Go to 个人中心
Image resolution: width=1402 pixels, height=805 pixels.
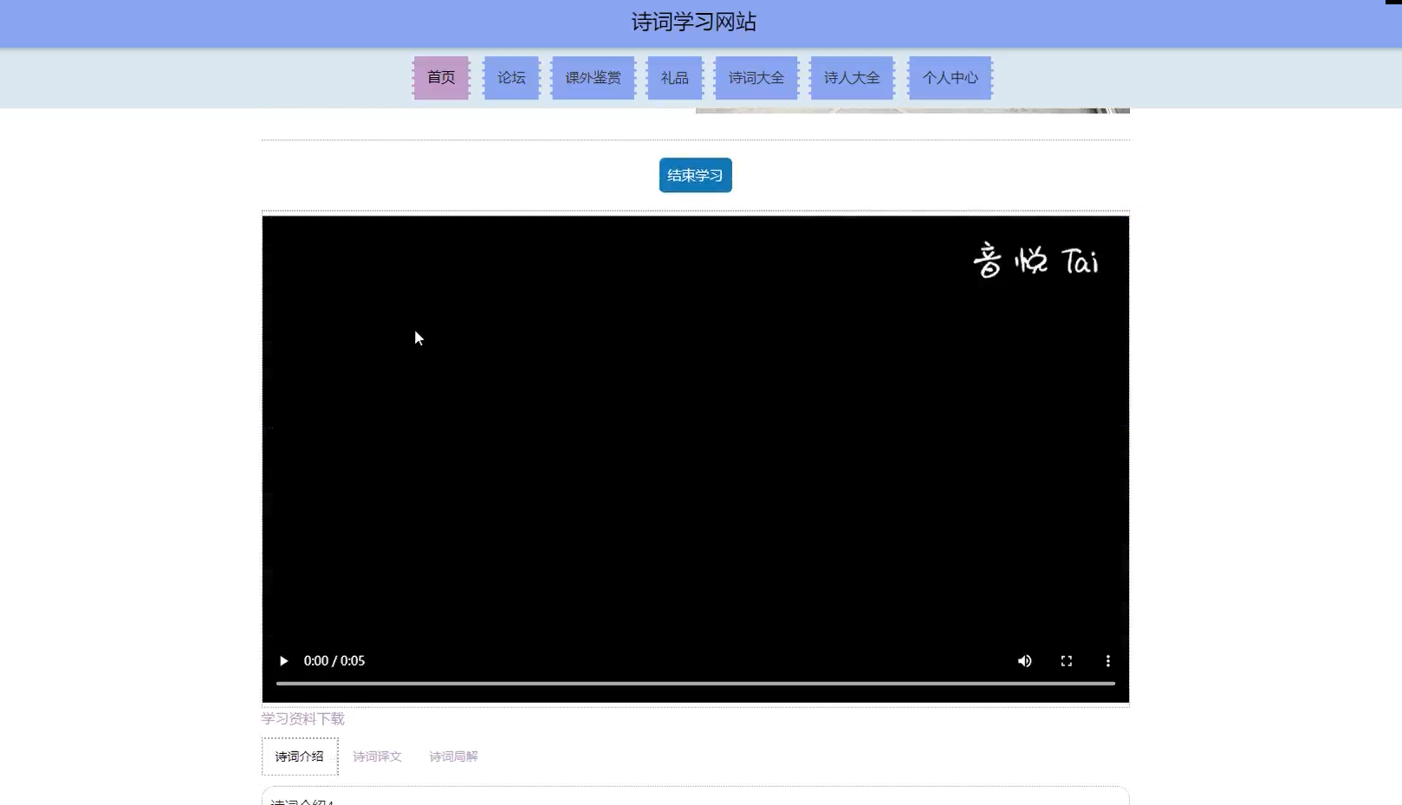click(x=950, y=78)
